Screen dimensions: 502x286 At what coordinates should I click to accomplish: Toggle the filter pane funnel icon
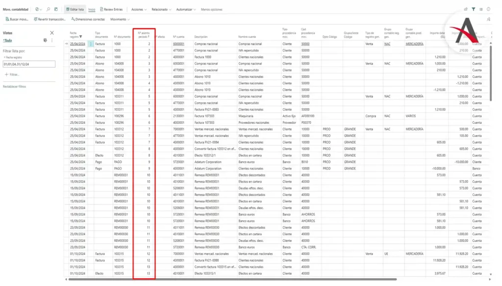(x=474, y=9)
